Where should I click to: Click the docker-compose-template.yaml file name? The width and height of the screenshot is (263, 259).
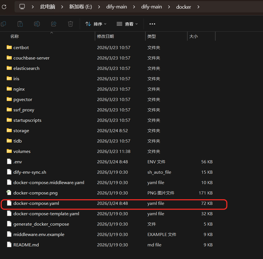tap(46, 214)
